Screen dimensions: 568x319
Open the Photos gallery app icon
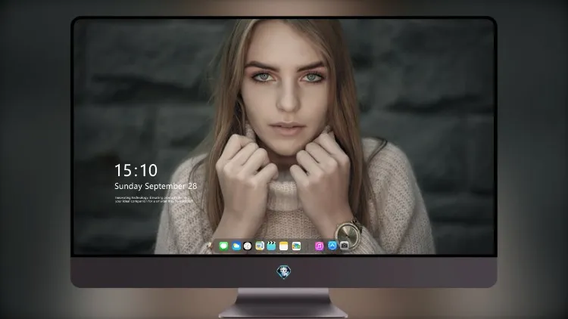[296, 246]
